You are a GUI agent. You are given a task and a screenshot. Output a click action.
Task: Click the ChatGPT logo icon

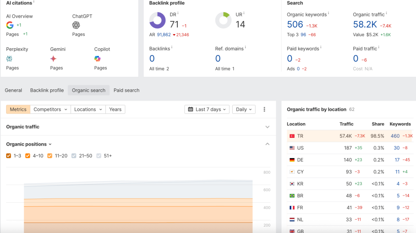pyautogui.click(x=76, y=25)
